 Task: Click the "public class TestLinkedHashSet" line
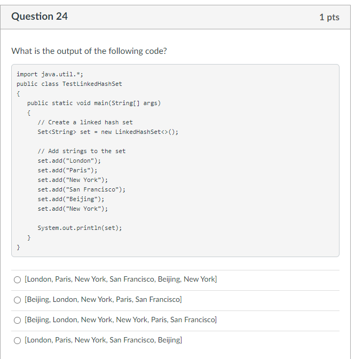[x=69, y=84]
